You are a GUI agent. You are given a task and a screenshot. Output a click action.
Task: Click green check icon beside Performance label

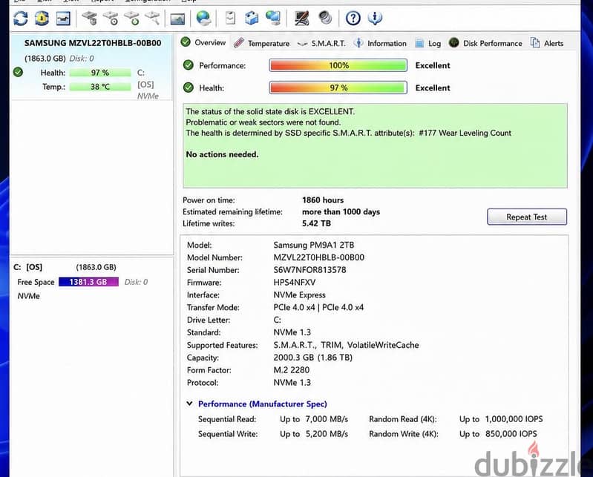(x=189, y=65)
